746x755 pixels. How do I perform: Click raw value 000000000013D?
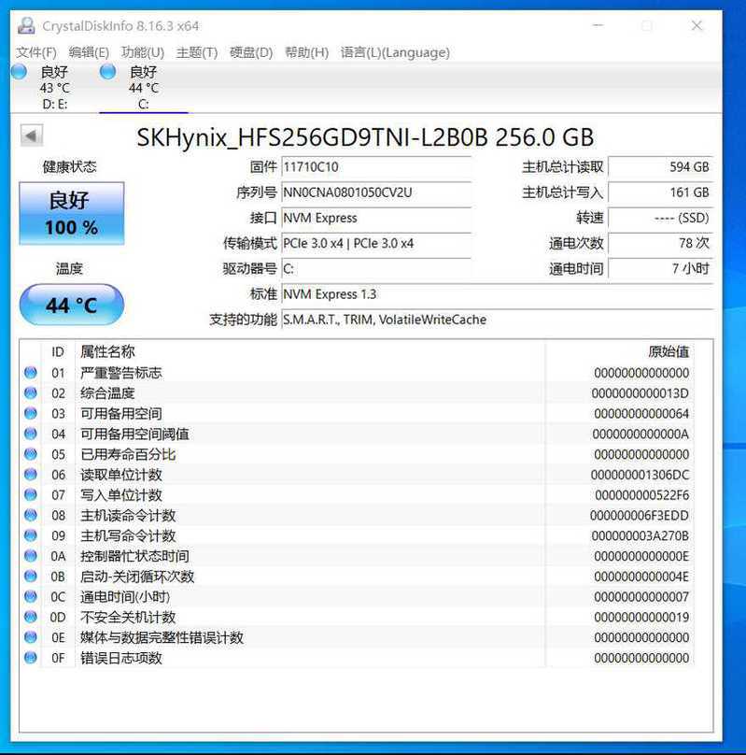tap(640, 393)
